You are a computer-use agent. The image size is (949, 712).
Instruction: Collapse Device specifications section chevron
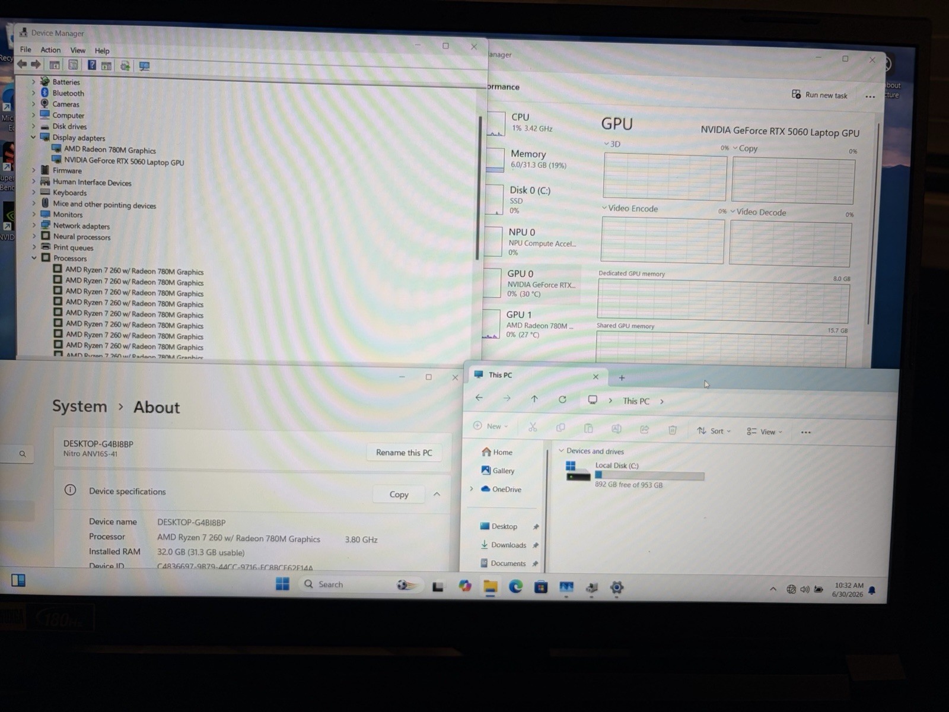pos(437,494)
